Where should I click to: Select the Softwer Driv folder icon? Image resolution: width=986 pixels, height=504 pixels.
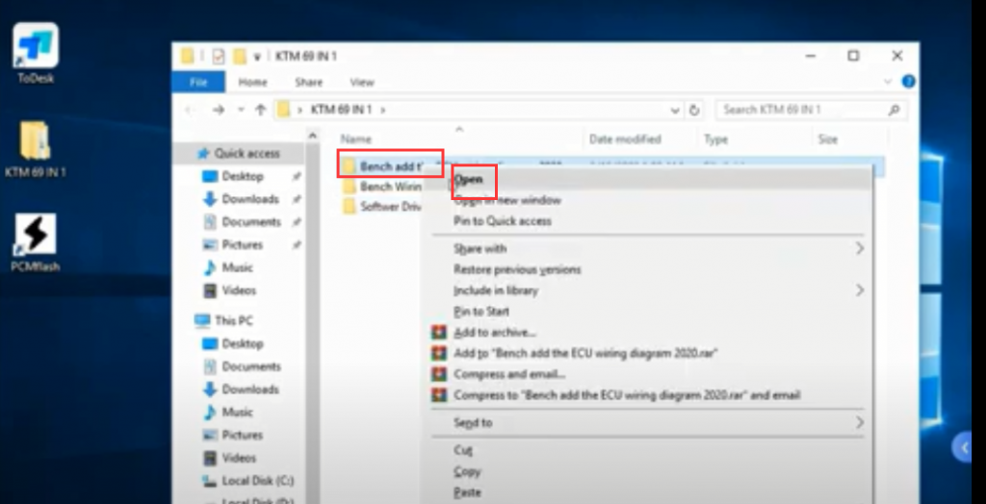click(350, 207)
